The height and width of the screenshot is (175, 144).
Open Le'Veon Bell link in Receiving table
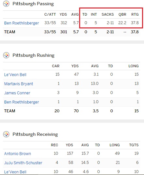tap(15, 172)
